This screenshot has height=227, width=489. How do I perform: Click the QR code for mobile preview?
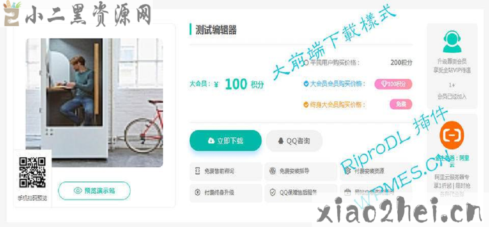click(x=33, y=173)
